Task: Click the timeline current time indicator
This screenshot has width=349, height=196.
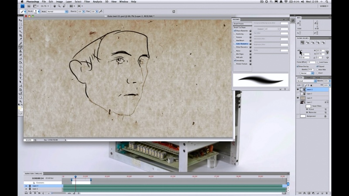Action: pos(75,177)
